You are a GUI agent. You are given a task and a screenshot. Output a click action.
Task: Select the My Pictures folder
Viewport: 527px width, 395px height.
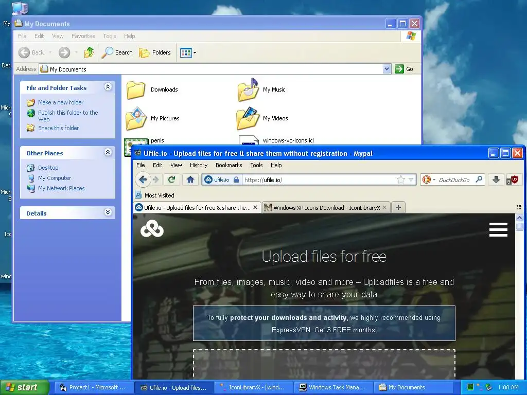[x=153, y=119]
